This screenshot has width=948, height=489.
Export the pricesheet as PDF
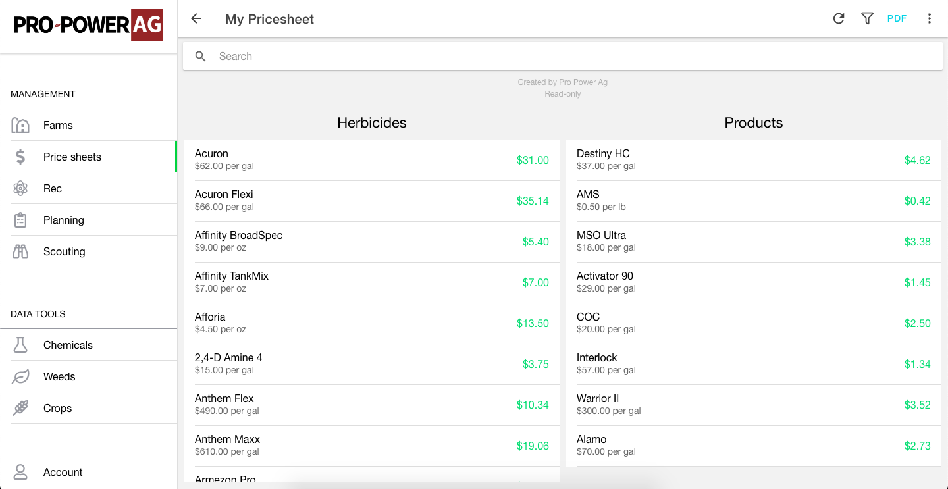click(897, 18)
